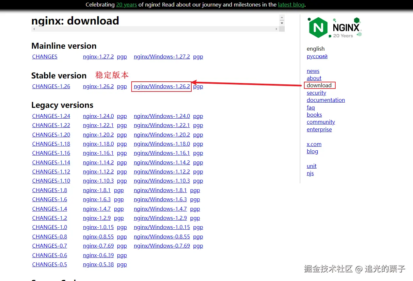413x281 pixels.
Task: Open the unit link
Action: (311, 166)
